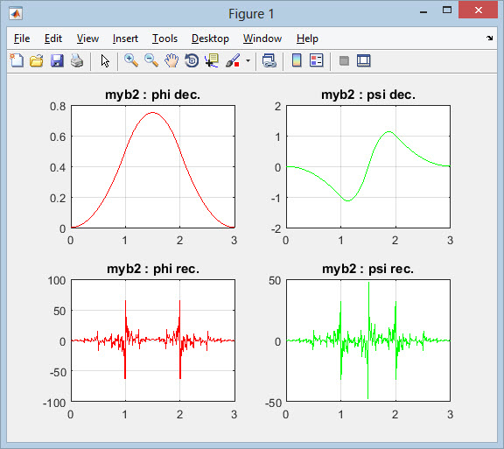The image size is (504, 449).
Task: Activate the Zoom In magnifier tool
Action: click(x=131, y=60)
